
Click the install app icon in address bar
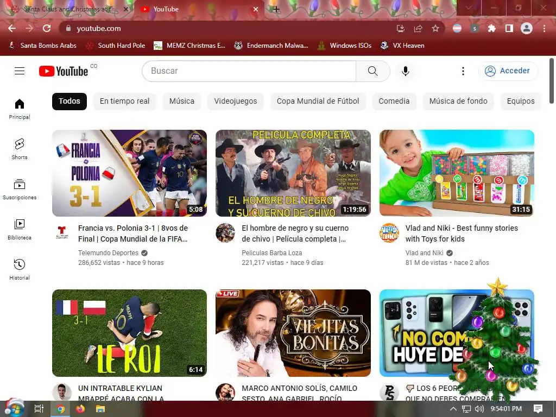click(x=400, y=28)
